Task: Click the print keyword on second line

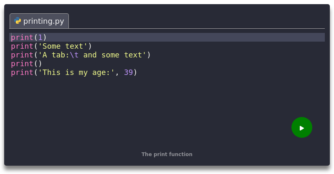Action: point(22,46)
